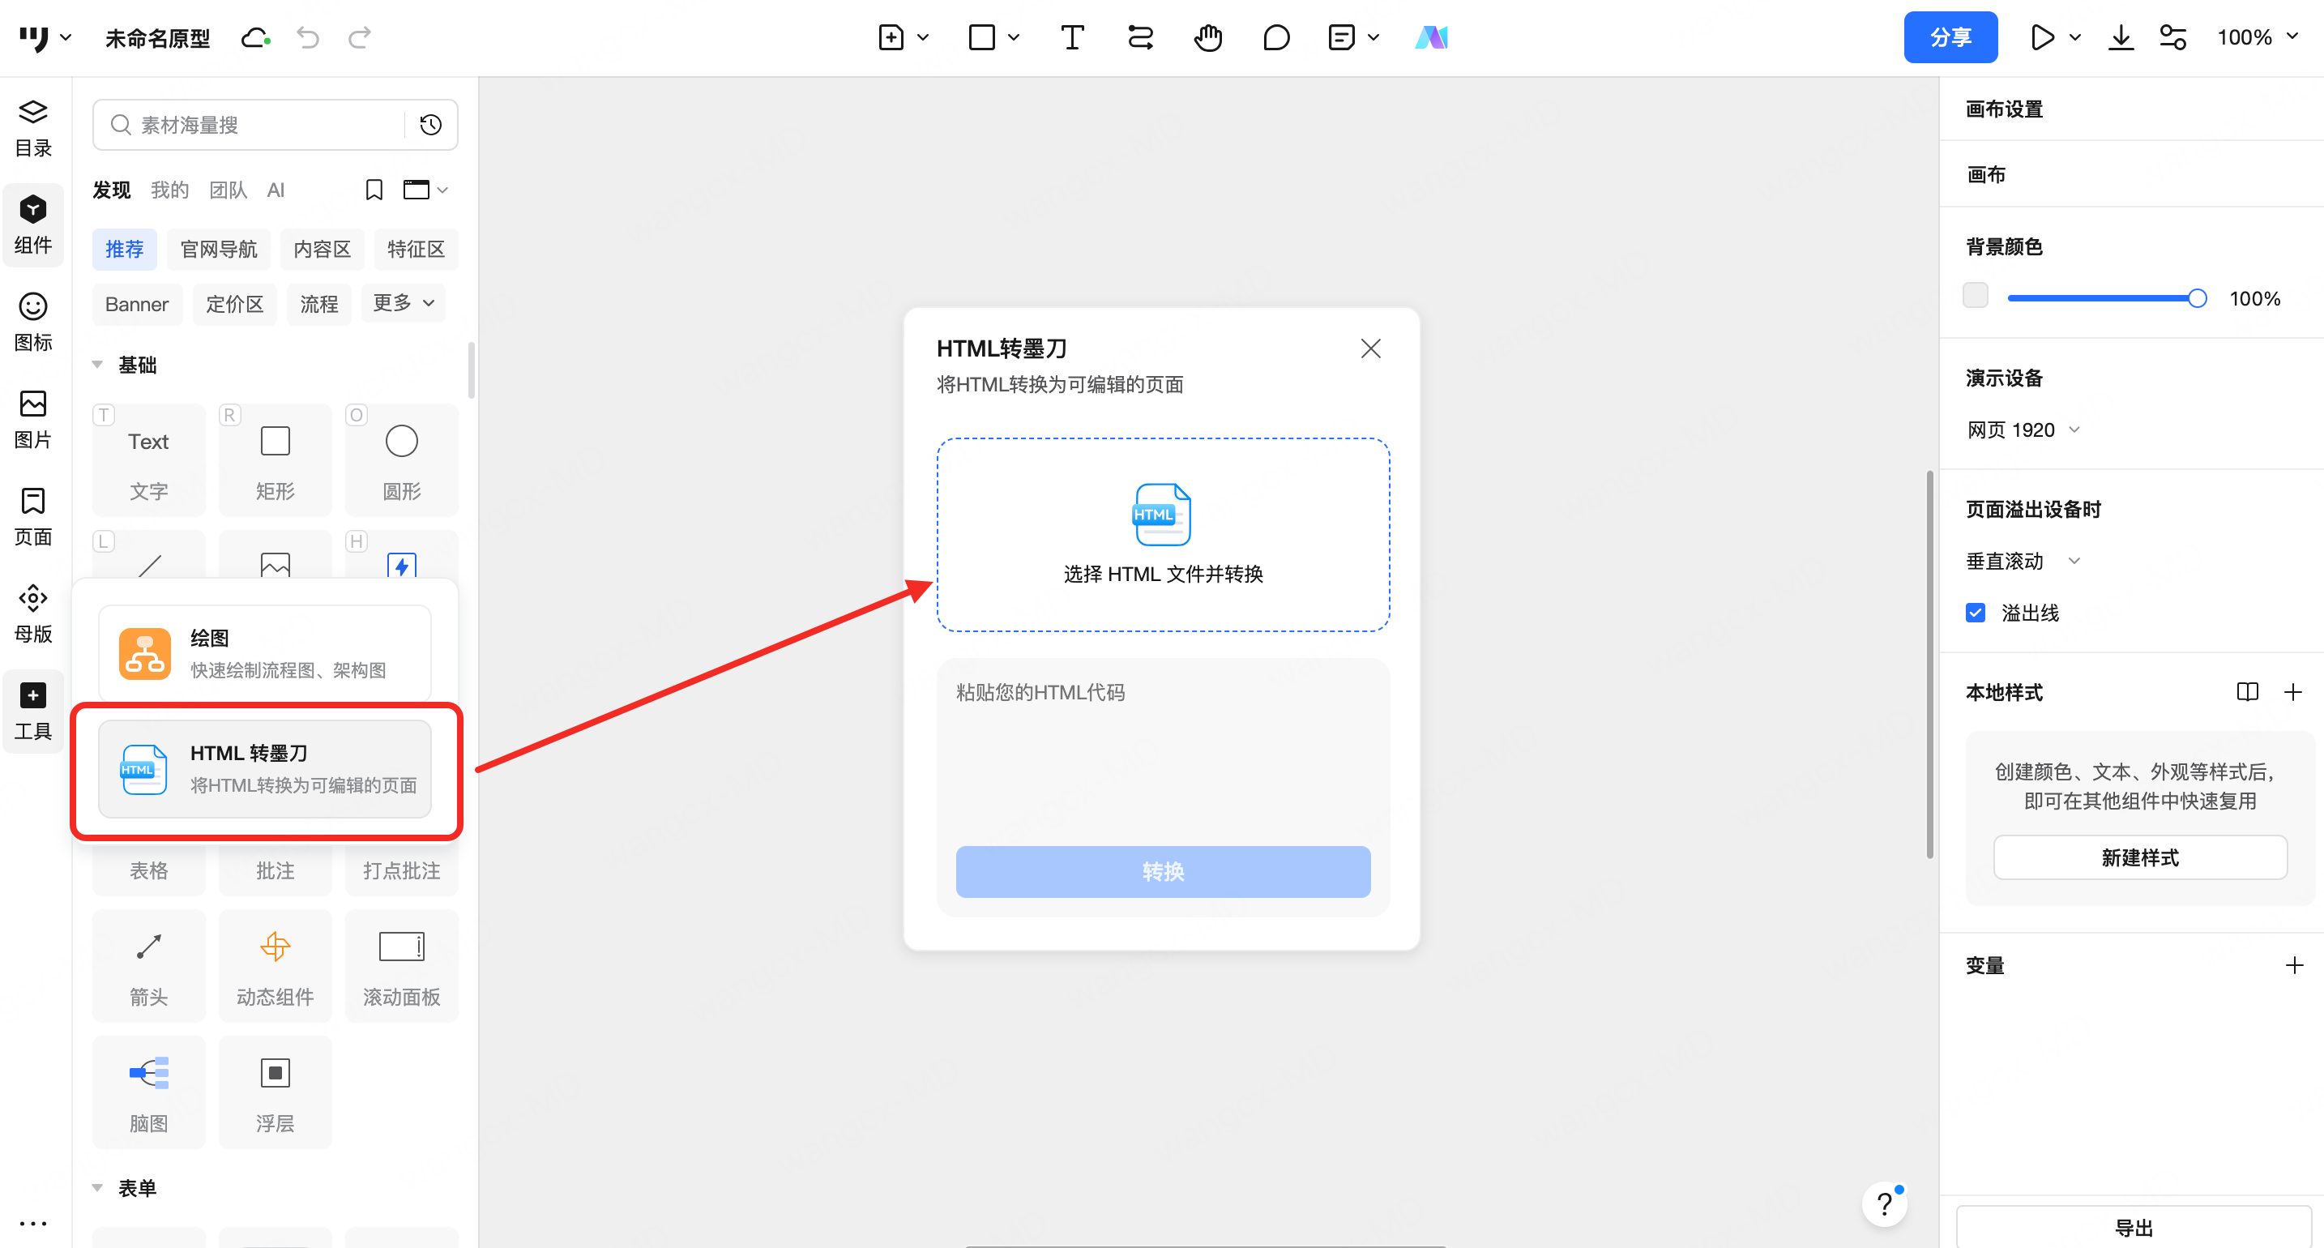Click the download icon in top bar
Screen dimensions: 2324x1248
2120,38
